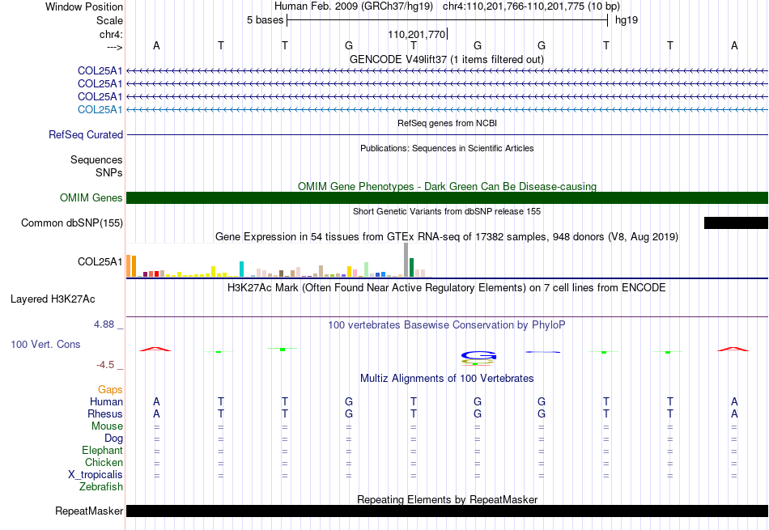Select the Rhesus species row label
This screenshot has width=769, height=530.
pos(105,413)
